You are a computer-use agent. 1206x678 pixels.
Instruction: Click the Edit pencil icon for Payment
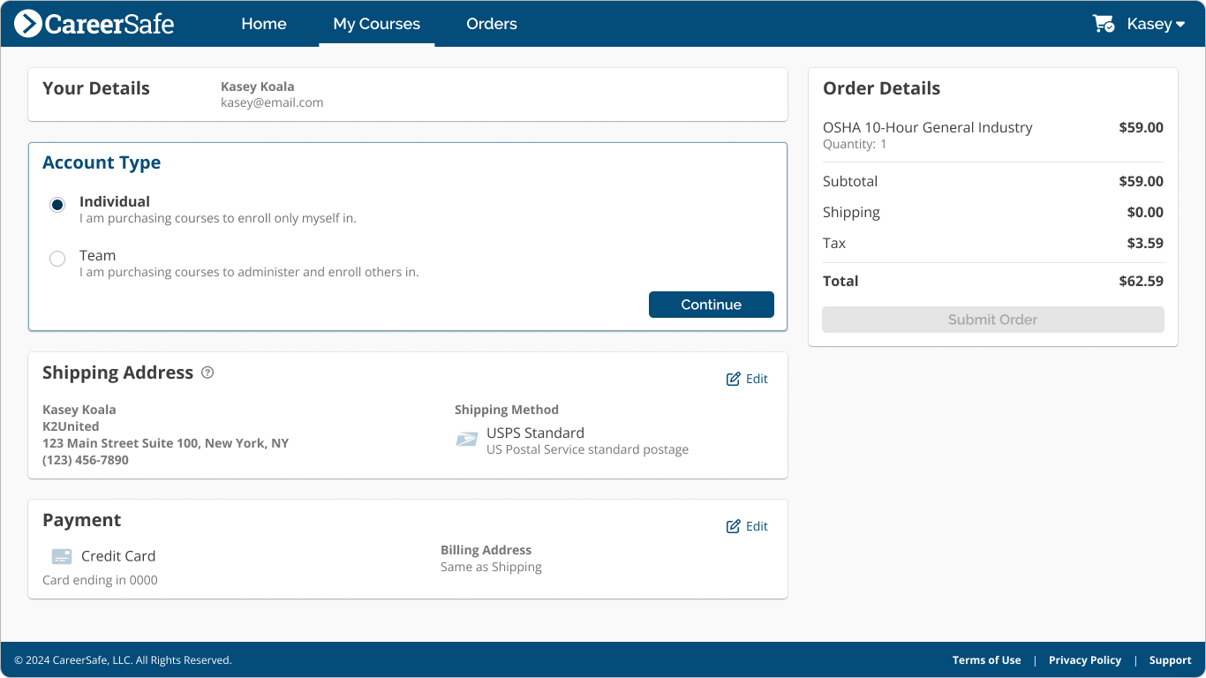733,525
